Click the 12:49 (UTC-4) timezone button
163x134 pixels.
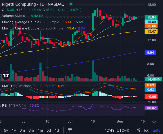[117, 130]
